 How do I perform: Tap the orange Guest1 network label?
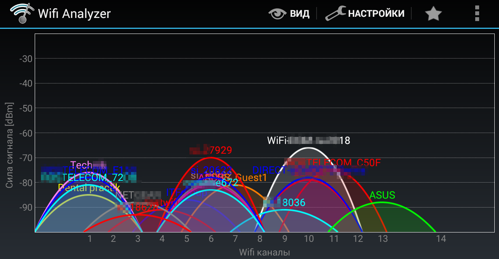pos(251,178)
